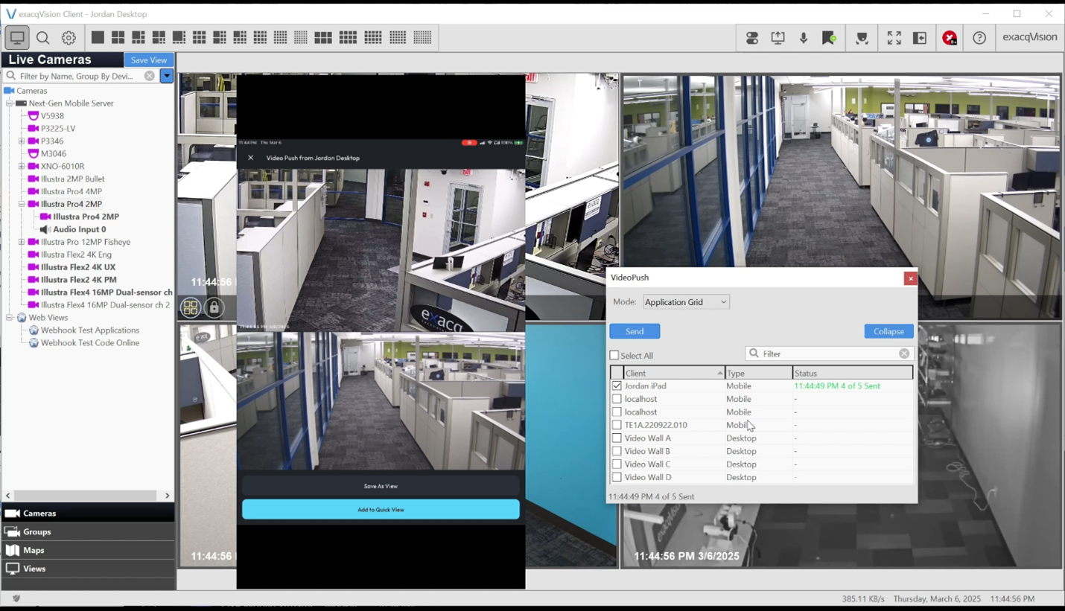Open the Search page magnifier icon

point(43,38)
